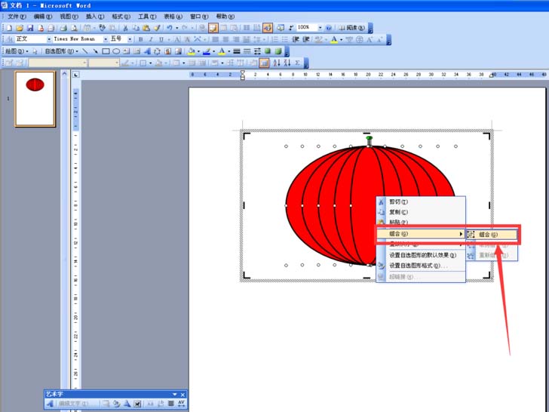The width and height of the screenshot is (549, 412).
Task: Expand the Undo history arrow
Action: [x=176, y=28]
